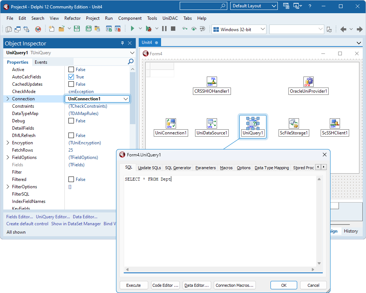The width and height of the screenshot is (366, 293).
Task: Click the Run Without Debugging toolbar icon
Action: pos(149,28)
